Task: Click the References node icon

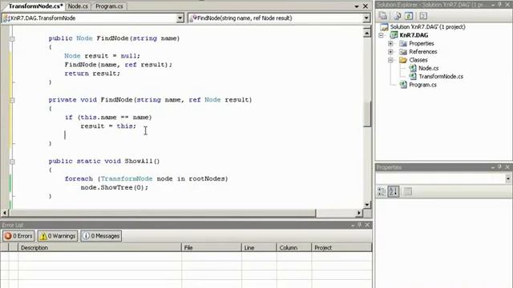Action: 403,51
